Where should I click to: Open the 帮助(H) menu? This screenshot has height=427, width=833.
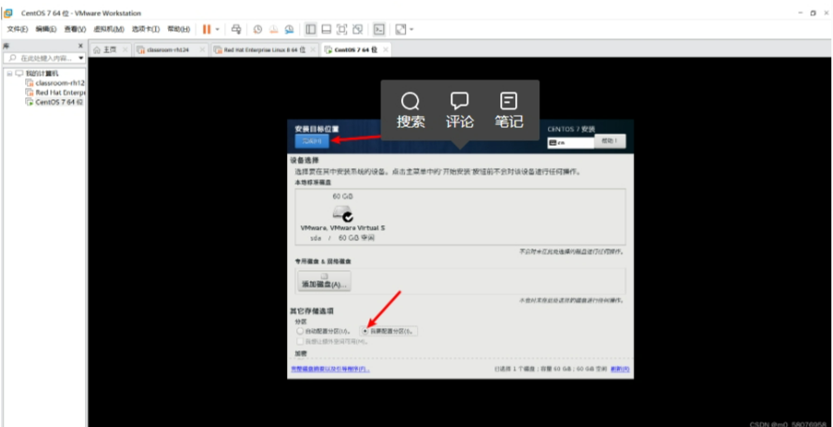(179, 29)
